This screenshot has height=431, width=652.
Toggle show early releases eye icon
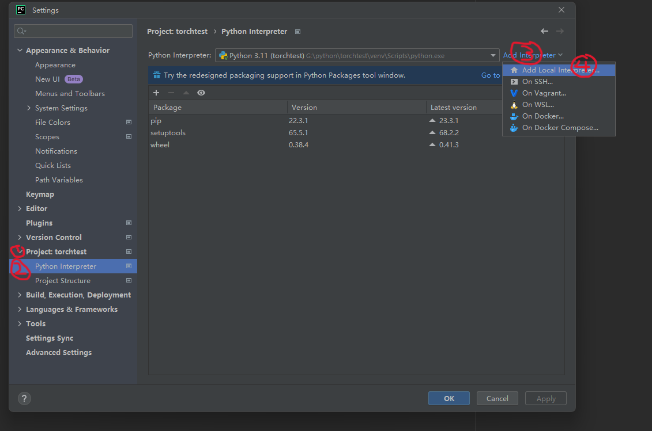201,93
